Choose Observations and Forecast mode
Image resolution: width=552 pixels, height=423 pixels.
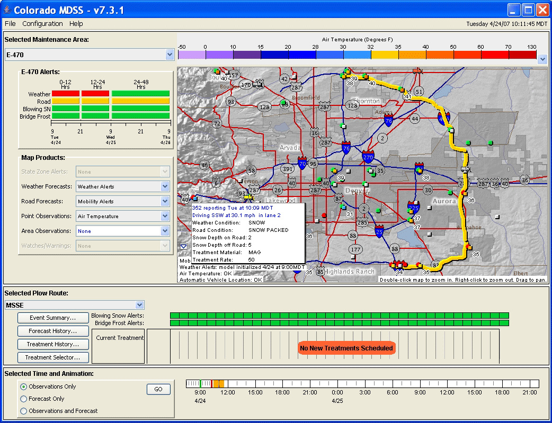coord(24,411)
